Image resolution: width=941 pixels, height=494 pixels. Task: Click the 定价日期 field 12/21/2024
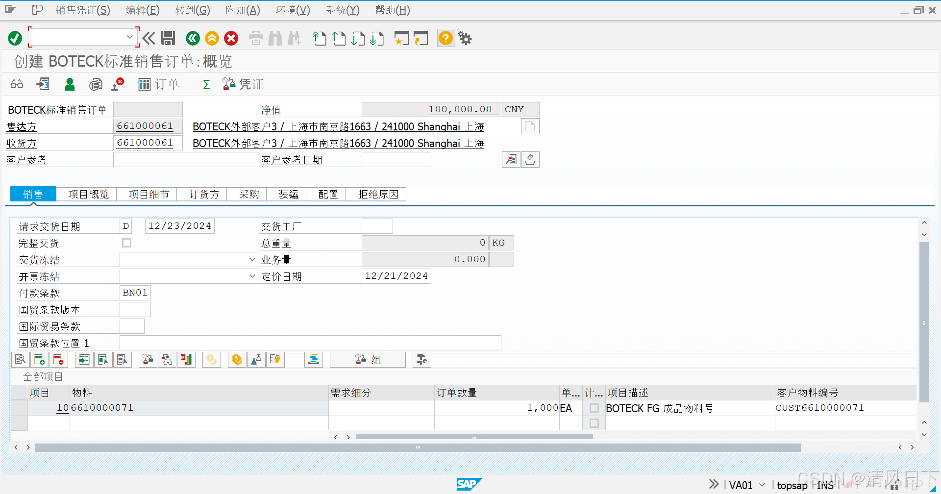click(396, 276)
